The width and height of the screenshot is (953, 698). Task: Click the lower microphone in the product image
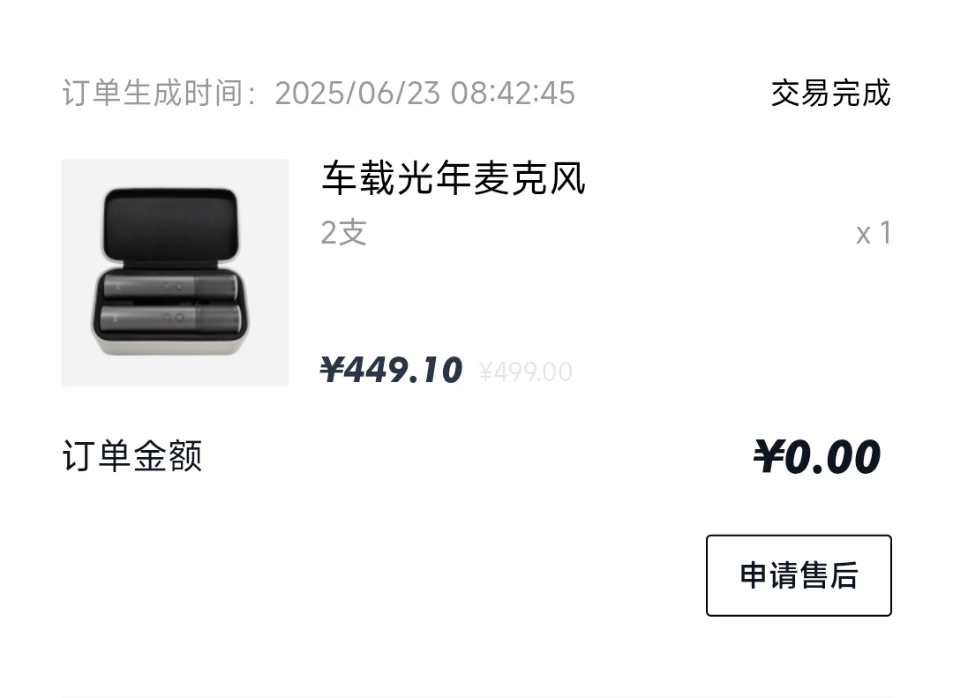coord(170,318)
